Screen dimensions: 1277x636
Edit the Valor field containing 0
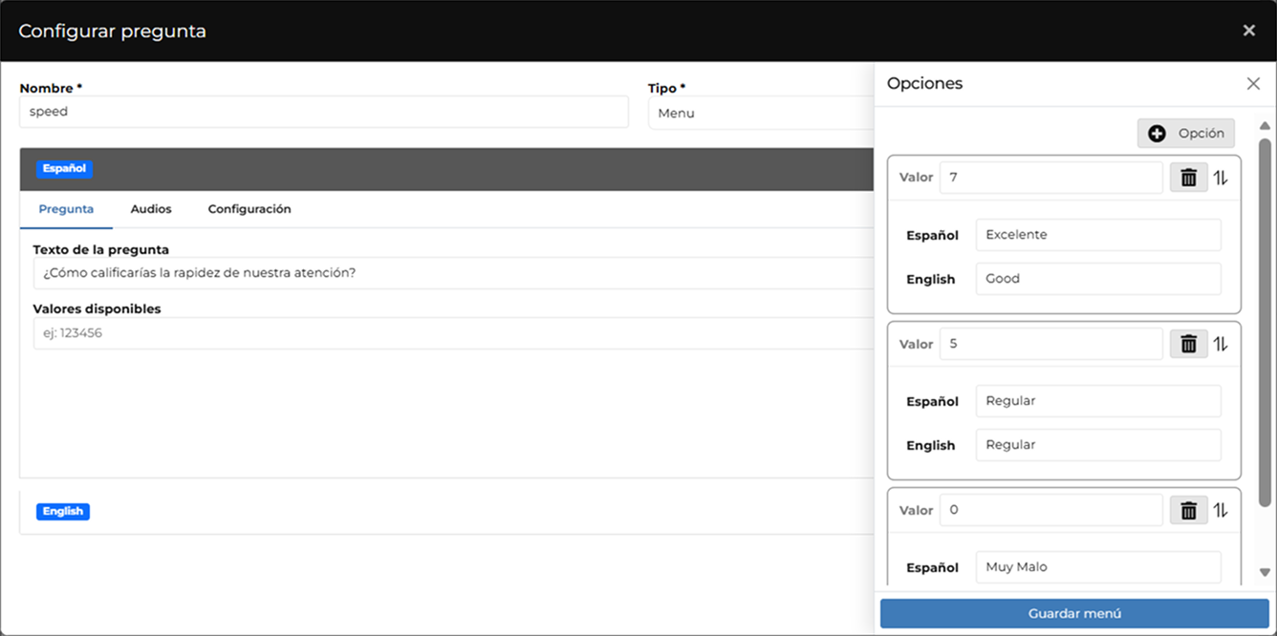click(1051, 510)
